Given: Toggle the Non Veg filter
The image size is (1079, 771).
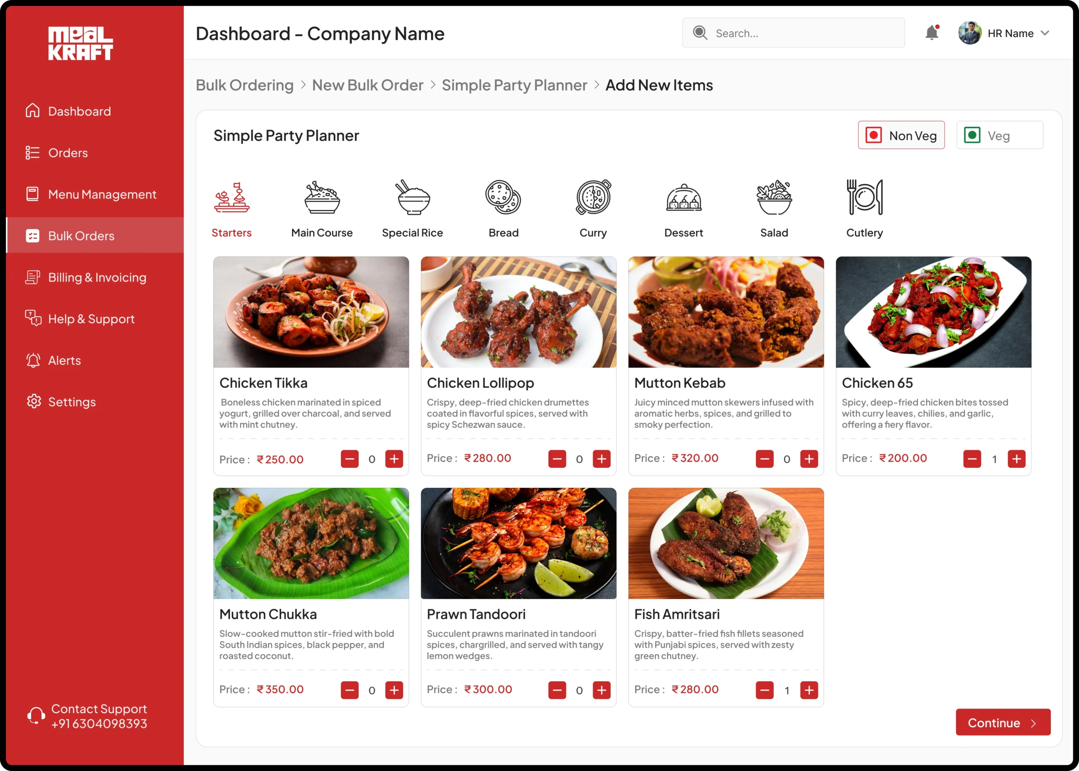Looking at the screenshot, I should 901,135.
